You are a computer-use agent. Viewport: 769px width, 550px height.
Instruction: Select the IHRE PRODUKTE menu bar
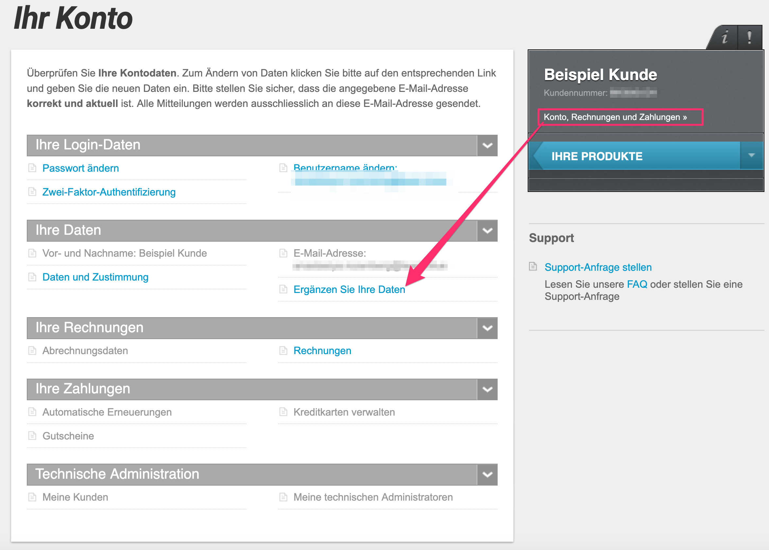[634, 155]
